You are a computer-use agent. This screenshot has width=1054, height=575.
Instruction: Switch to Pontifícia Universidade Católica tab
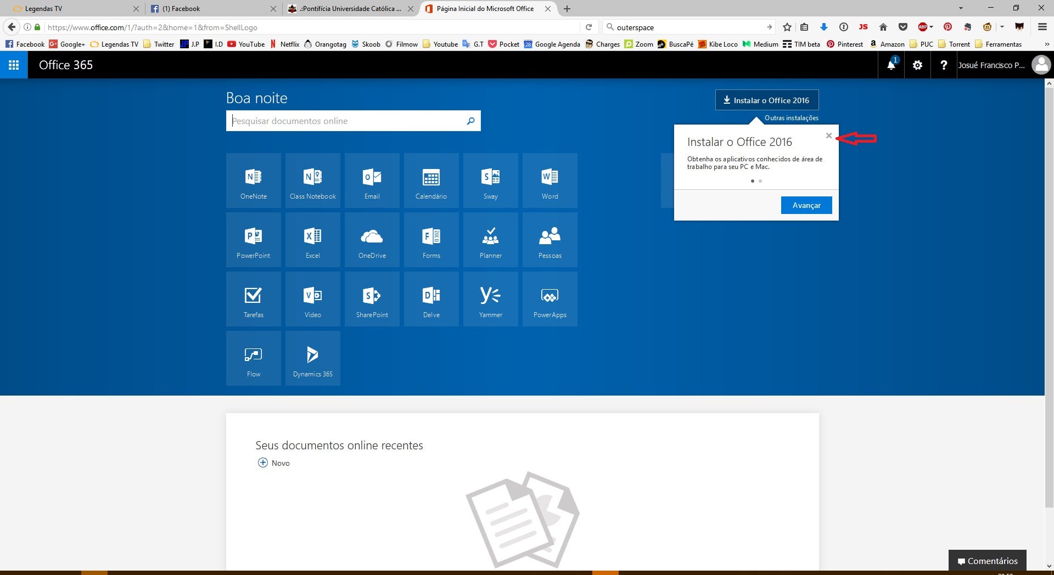click(x=349, y=8)
